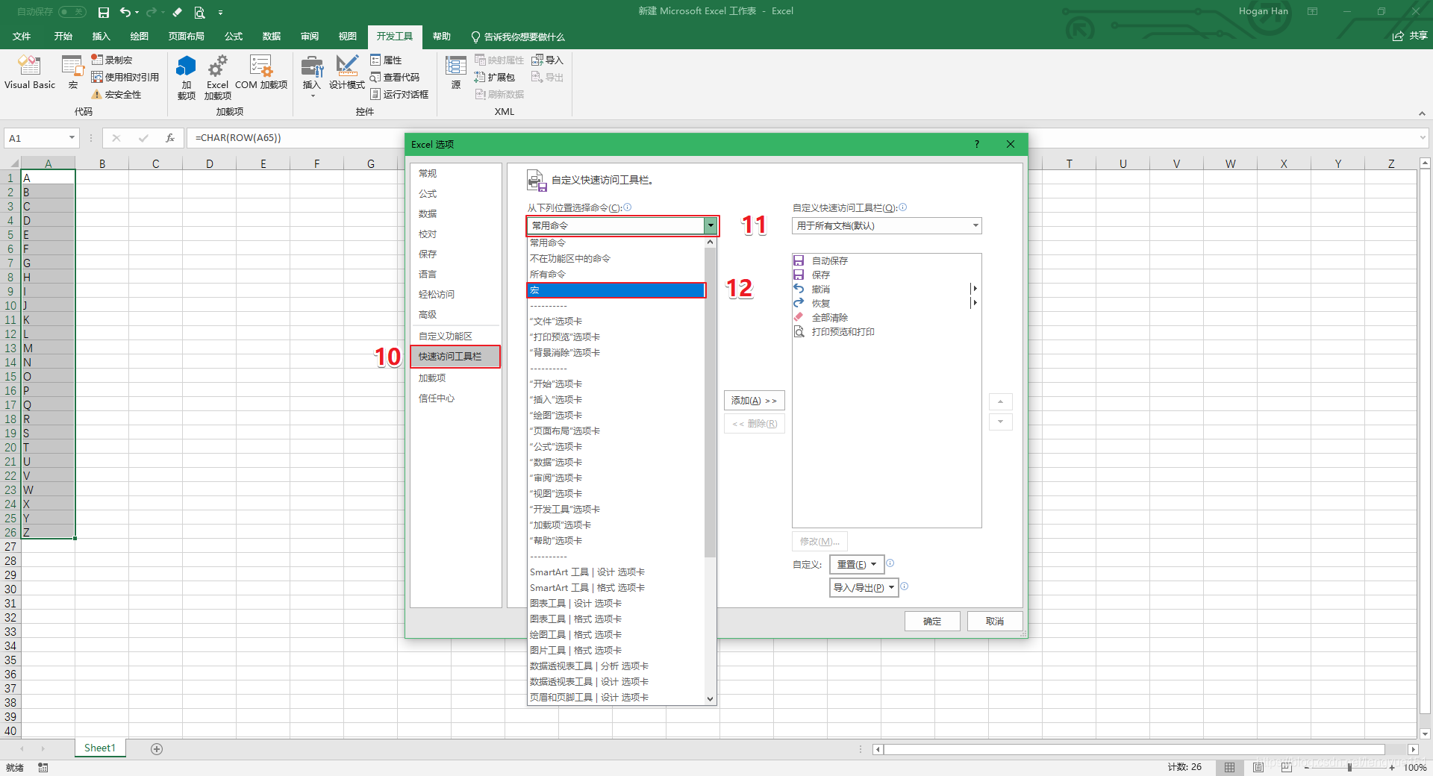The height and width of the screenshot is (776, 1433).
Task: Toggle Design Mode (设计模式)
Action: click(x=347, y=72)
